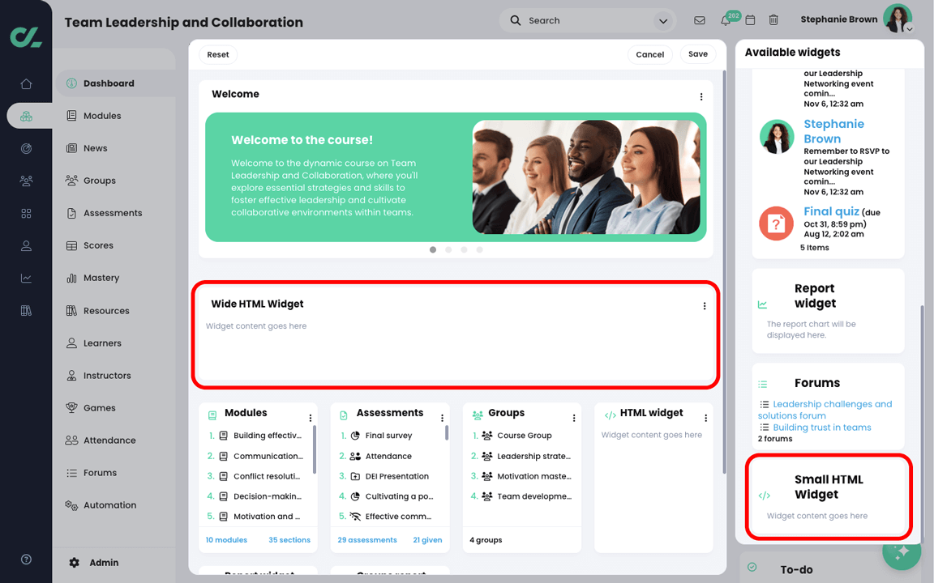Click the help question mark icon
934x583 pixels.
pos(26,560)
